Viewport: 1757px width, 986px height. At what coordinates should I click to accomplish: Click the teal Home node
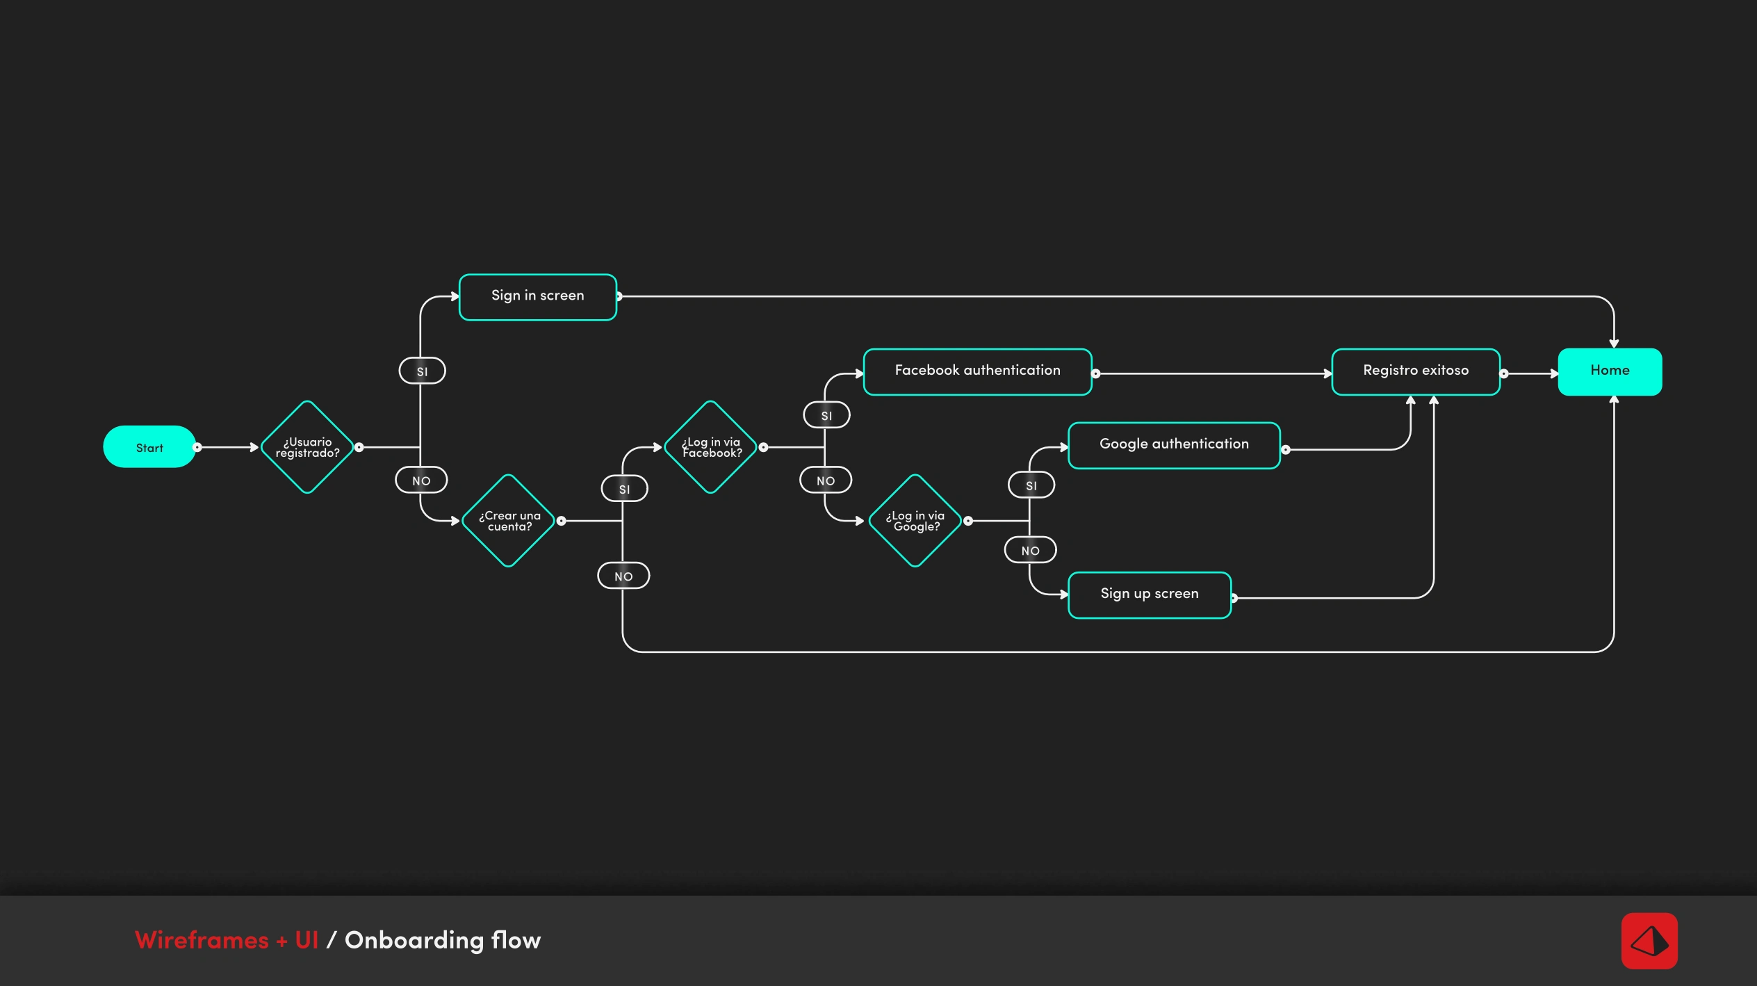click(1609, 371)
